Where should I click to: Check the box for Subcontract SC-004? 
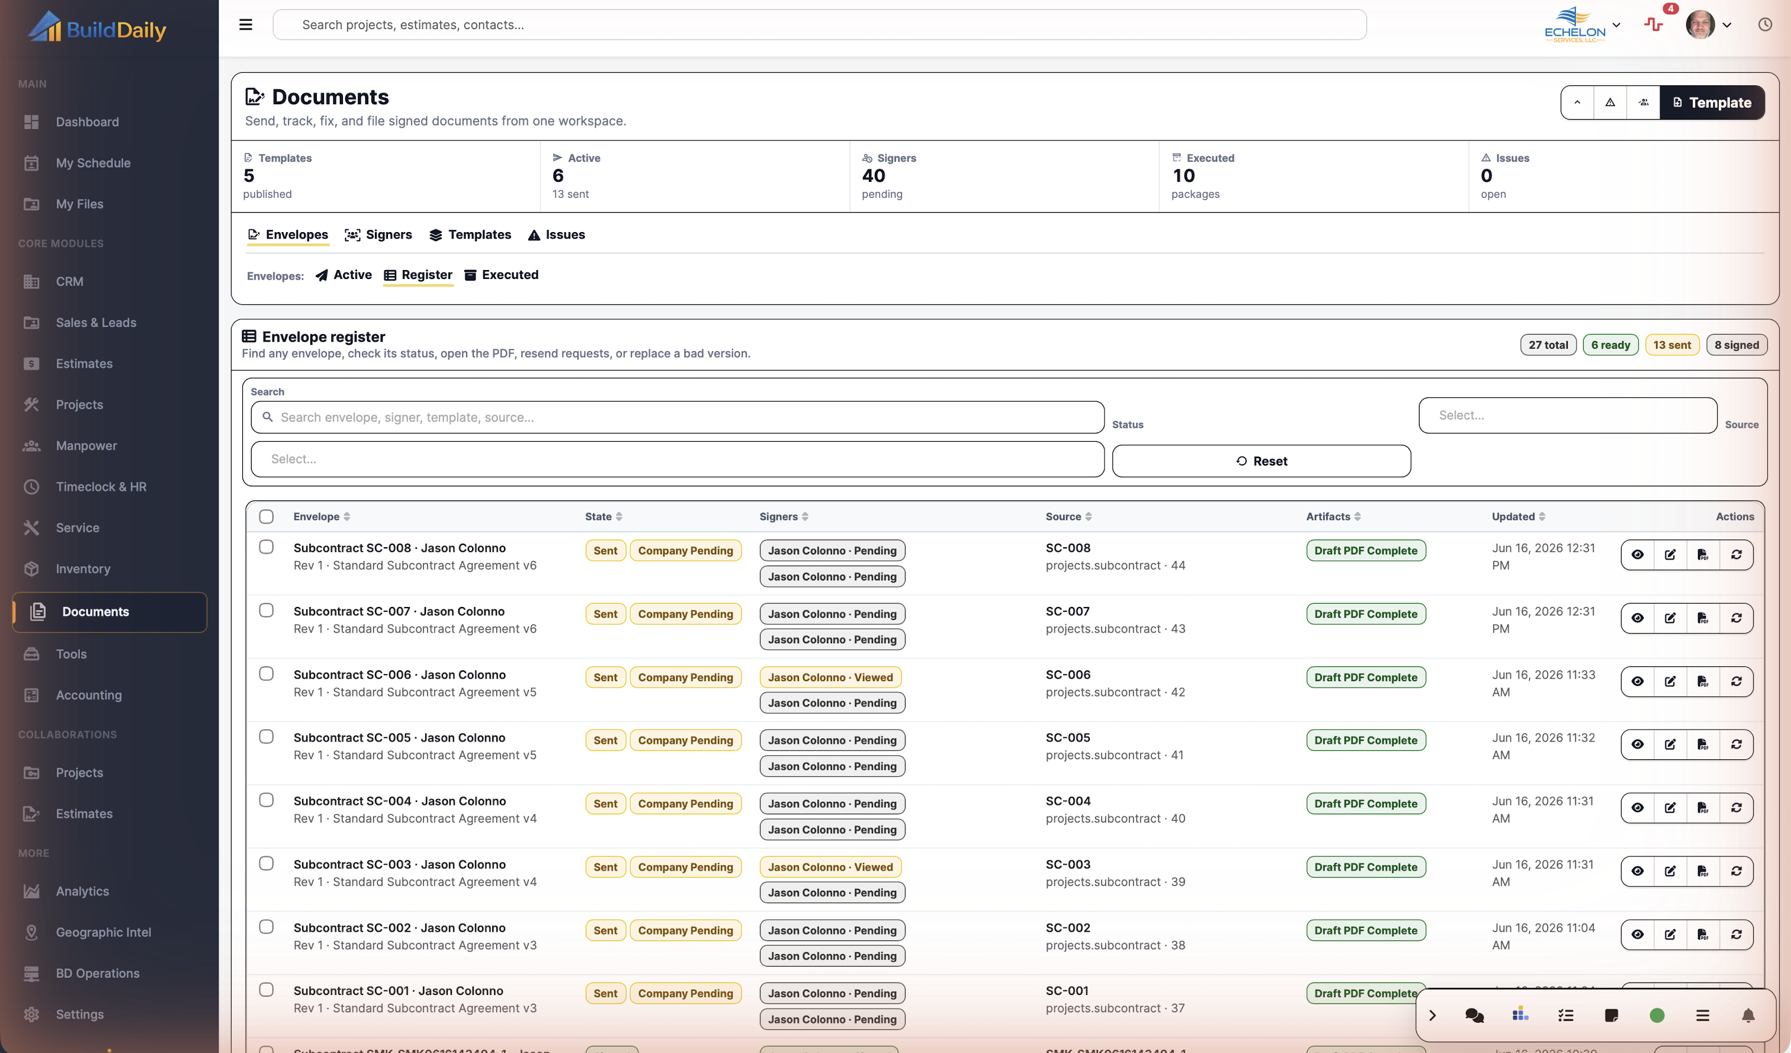[267, 800]
